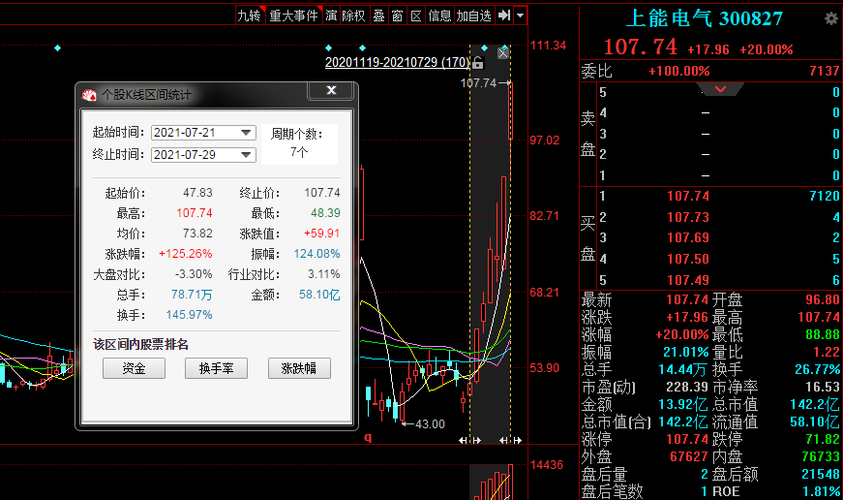843x500 pixels.
Task: Click the dialog's 总手 value 78.71万
Action: coord(192,295)
